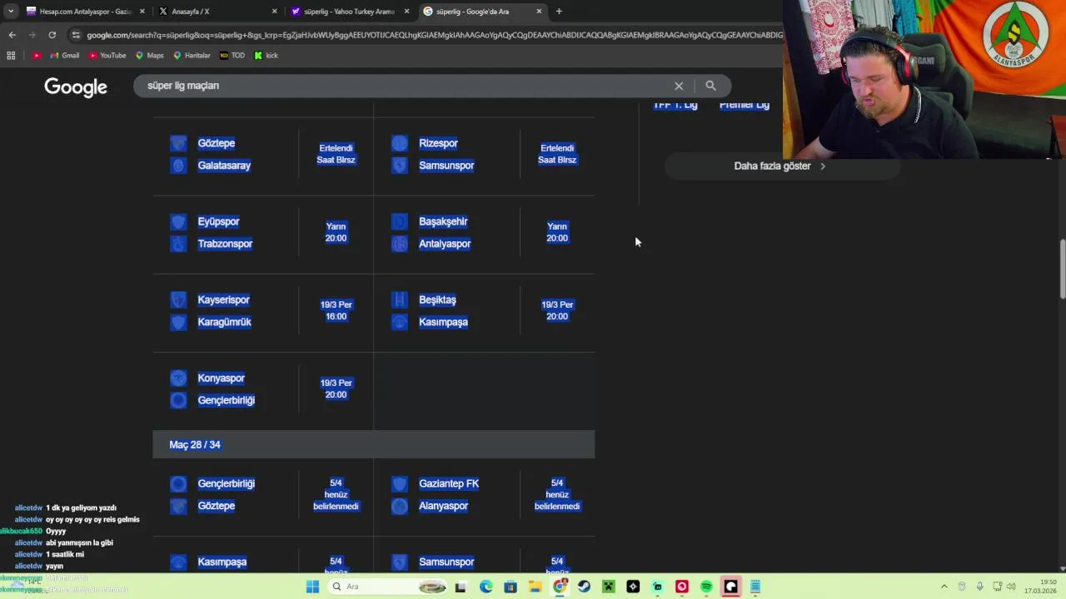The height and width of the screenshot is (599, 1066).
Task: Go back with browser back arrow
Action: 12,35
